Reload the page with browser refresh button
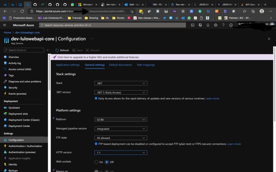276x172 pixels. [22, 11]
